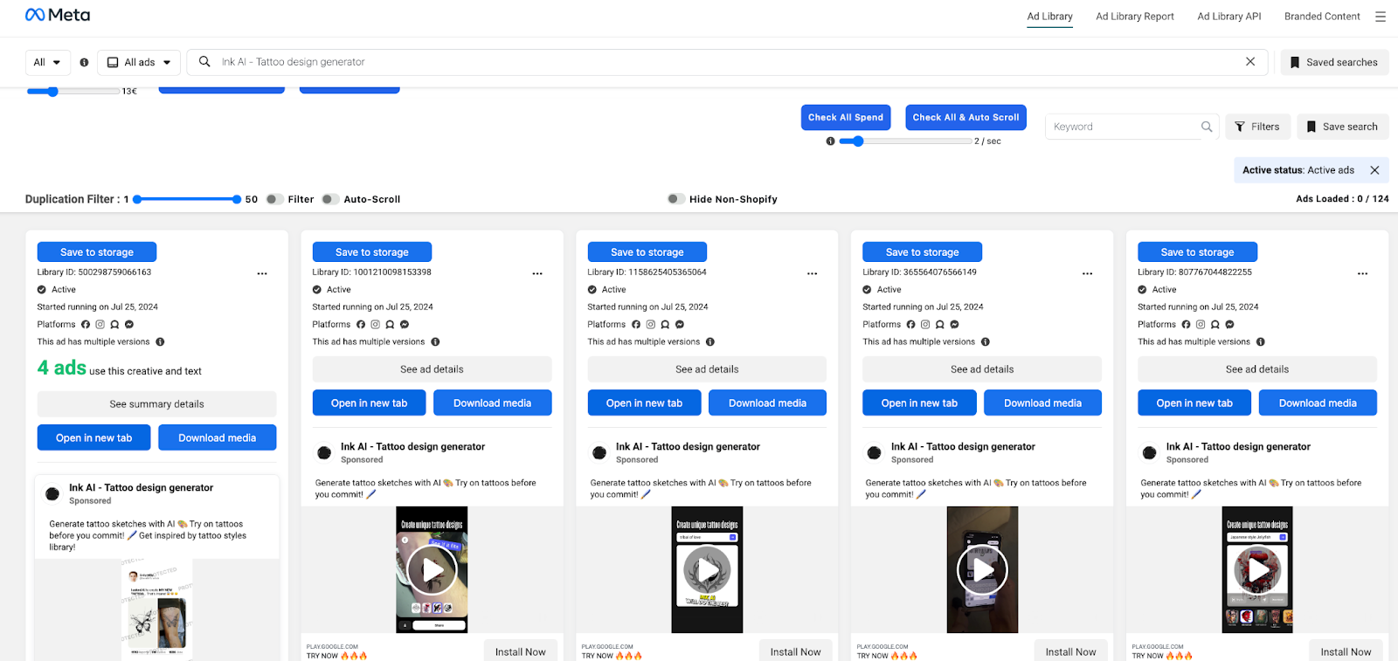Open ad 500298759066163 in new tab

pos(93,437)
